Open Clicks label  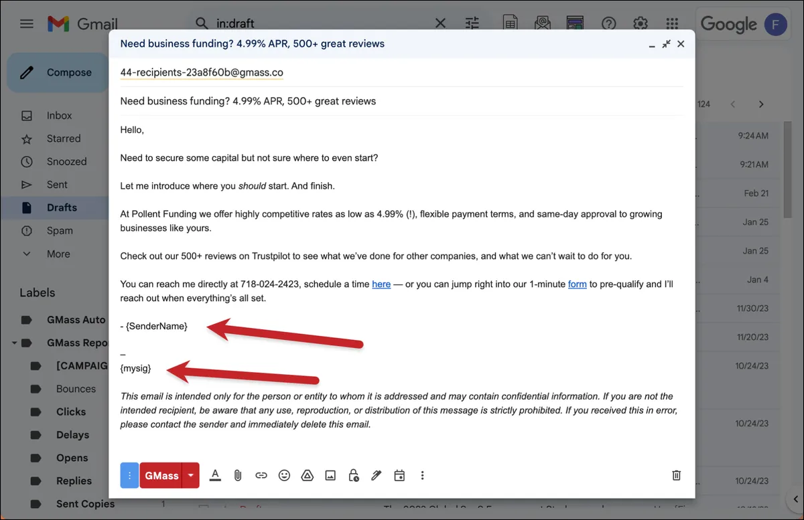click(71, 412)
